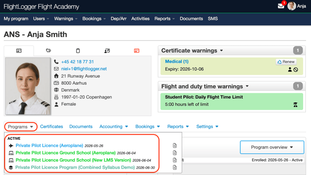Click the classroom icon before New LMS Version
311x175 pixels.
click(11, 160)
